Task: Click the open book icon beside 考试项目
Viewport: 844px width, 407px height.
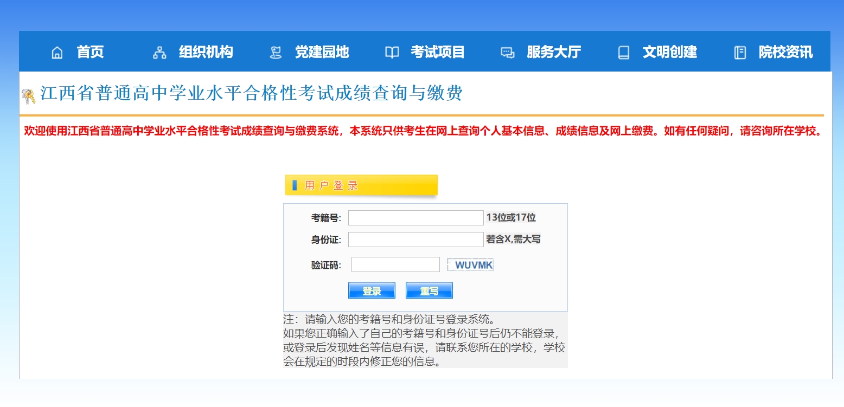Action: (392, 53)
